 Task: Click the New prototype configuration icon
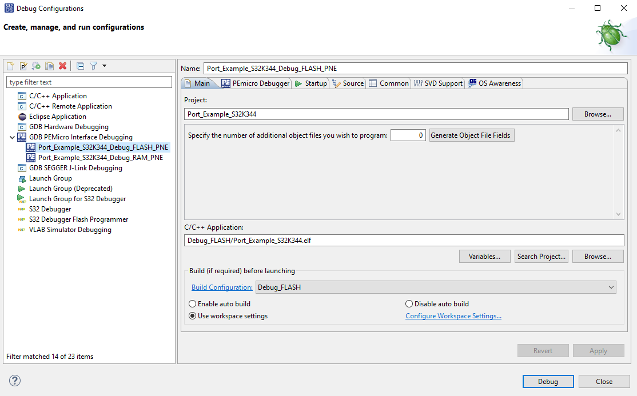pyautogui.click(x=23, y=66)
